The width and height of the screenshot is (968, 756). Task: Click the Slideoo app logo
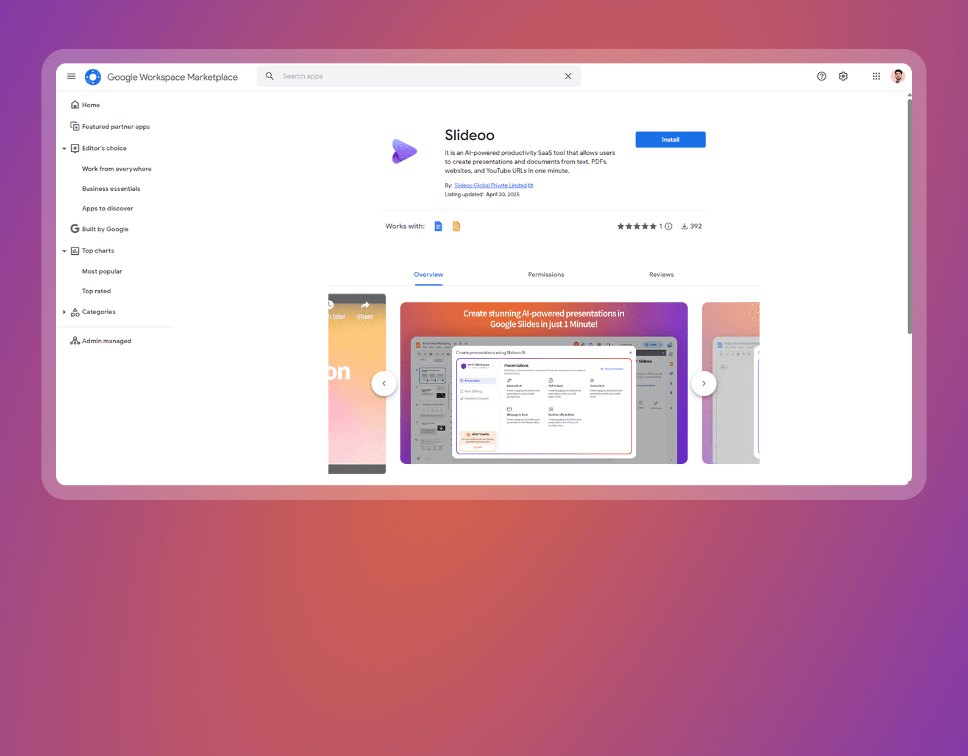coord(404,151)
